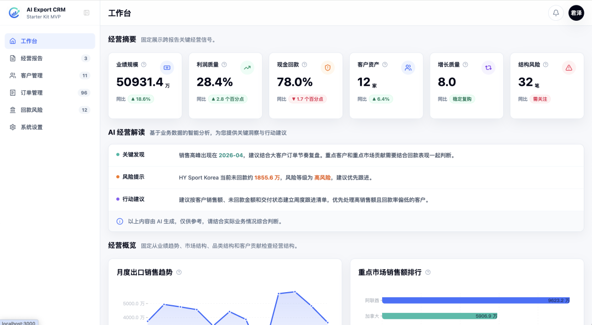This screenshot has height=325, width=592.
Task: Click the 加拿大 green bar in ranking chart
Action: [x=440, y=316]
